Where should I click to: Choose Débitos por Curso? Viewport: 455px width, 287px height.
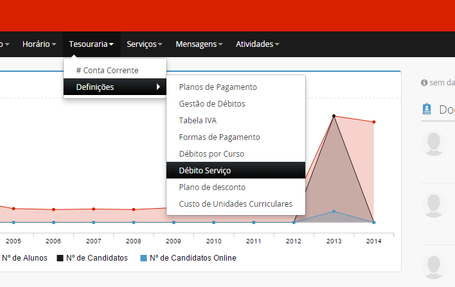point(211,153)
